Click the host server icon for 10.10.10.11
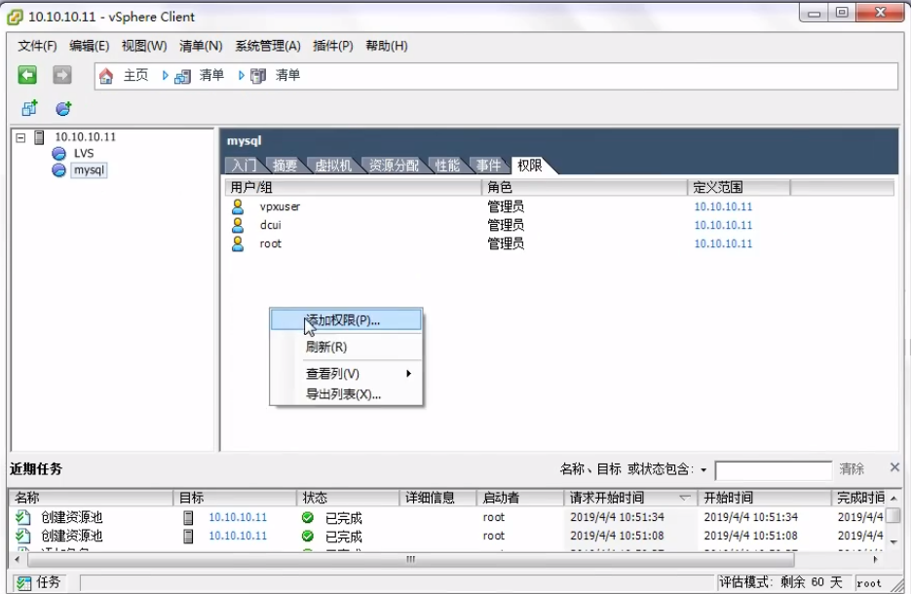This screenshot has height=594, width=911. 40,137
